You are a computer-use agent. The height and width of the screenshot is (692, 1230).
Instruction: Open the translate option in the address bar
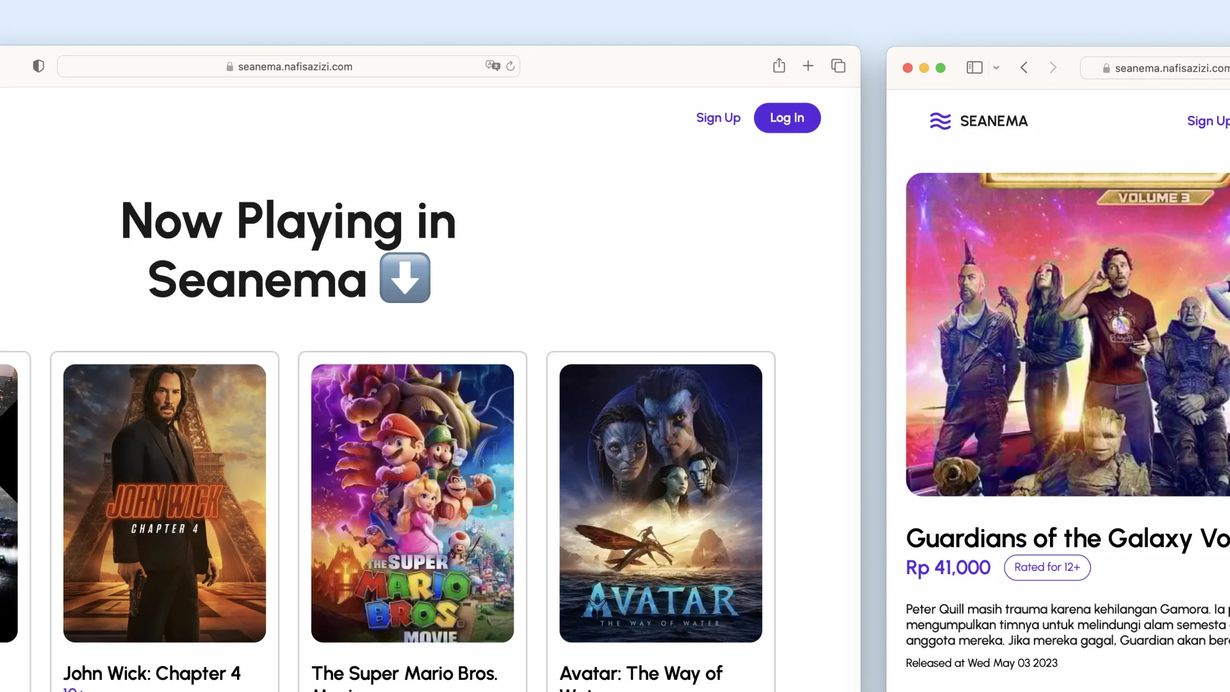[492, 66]
